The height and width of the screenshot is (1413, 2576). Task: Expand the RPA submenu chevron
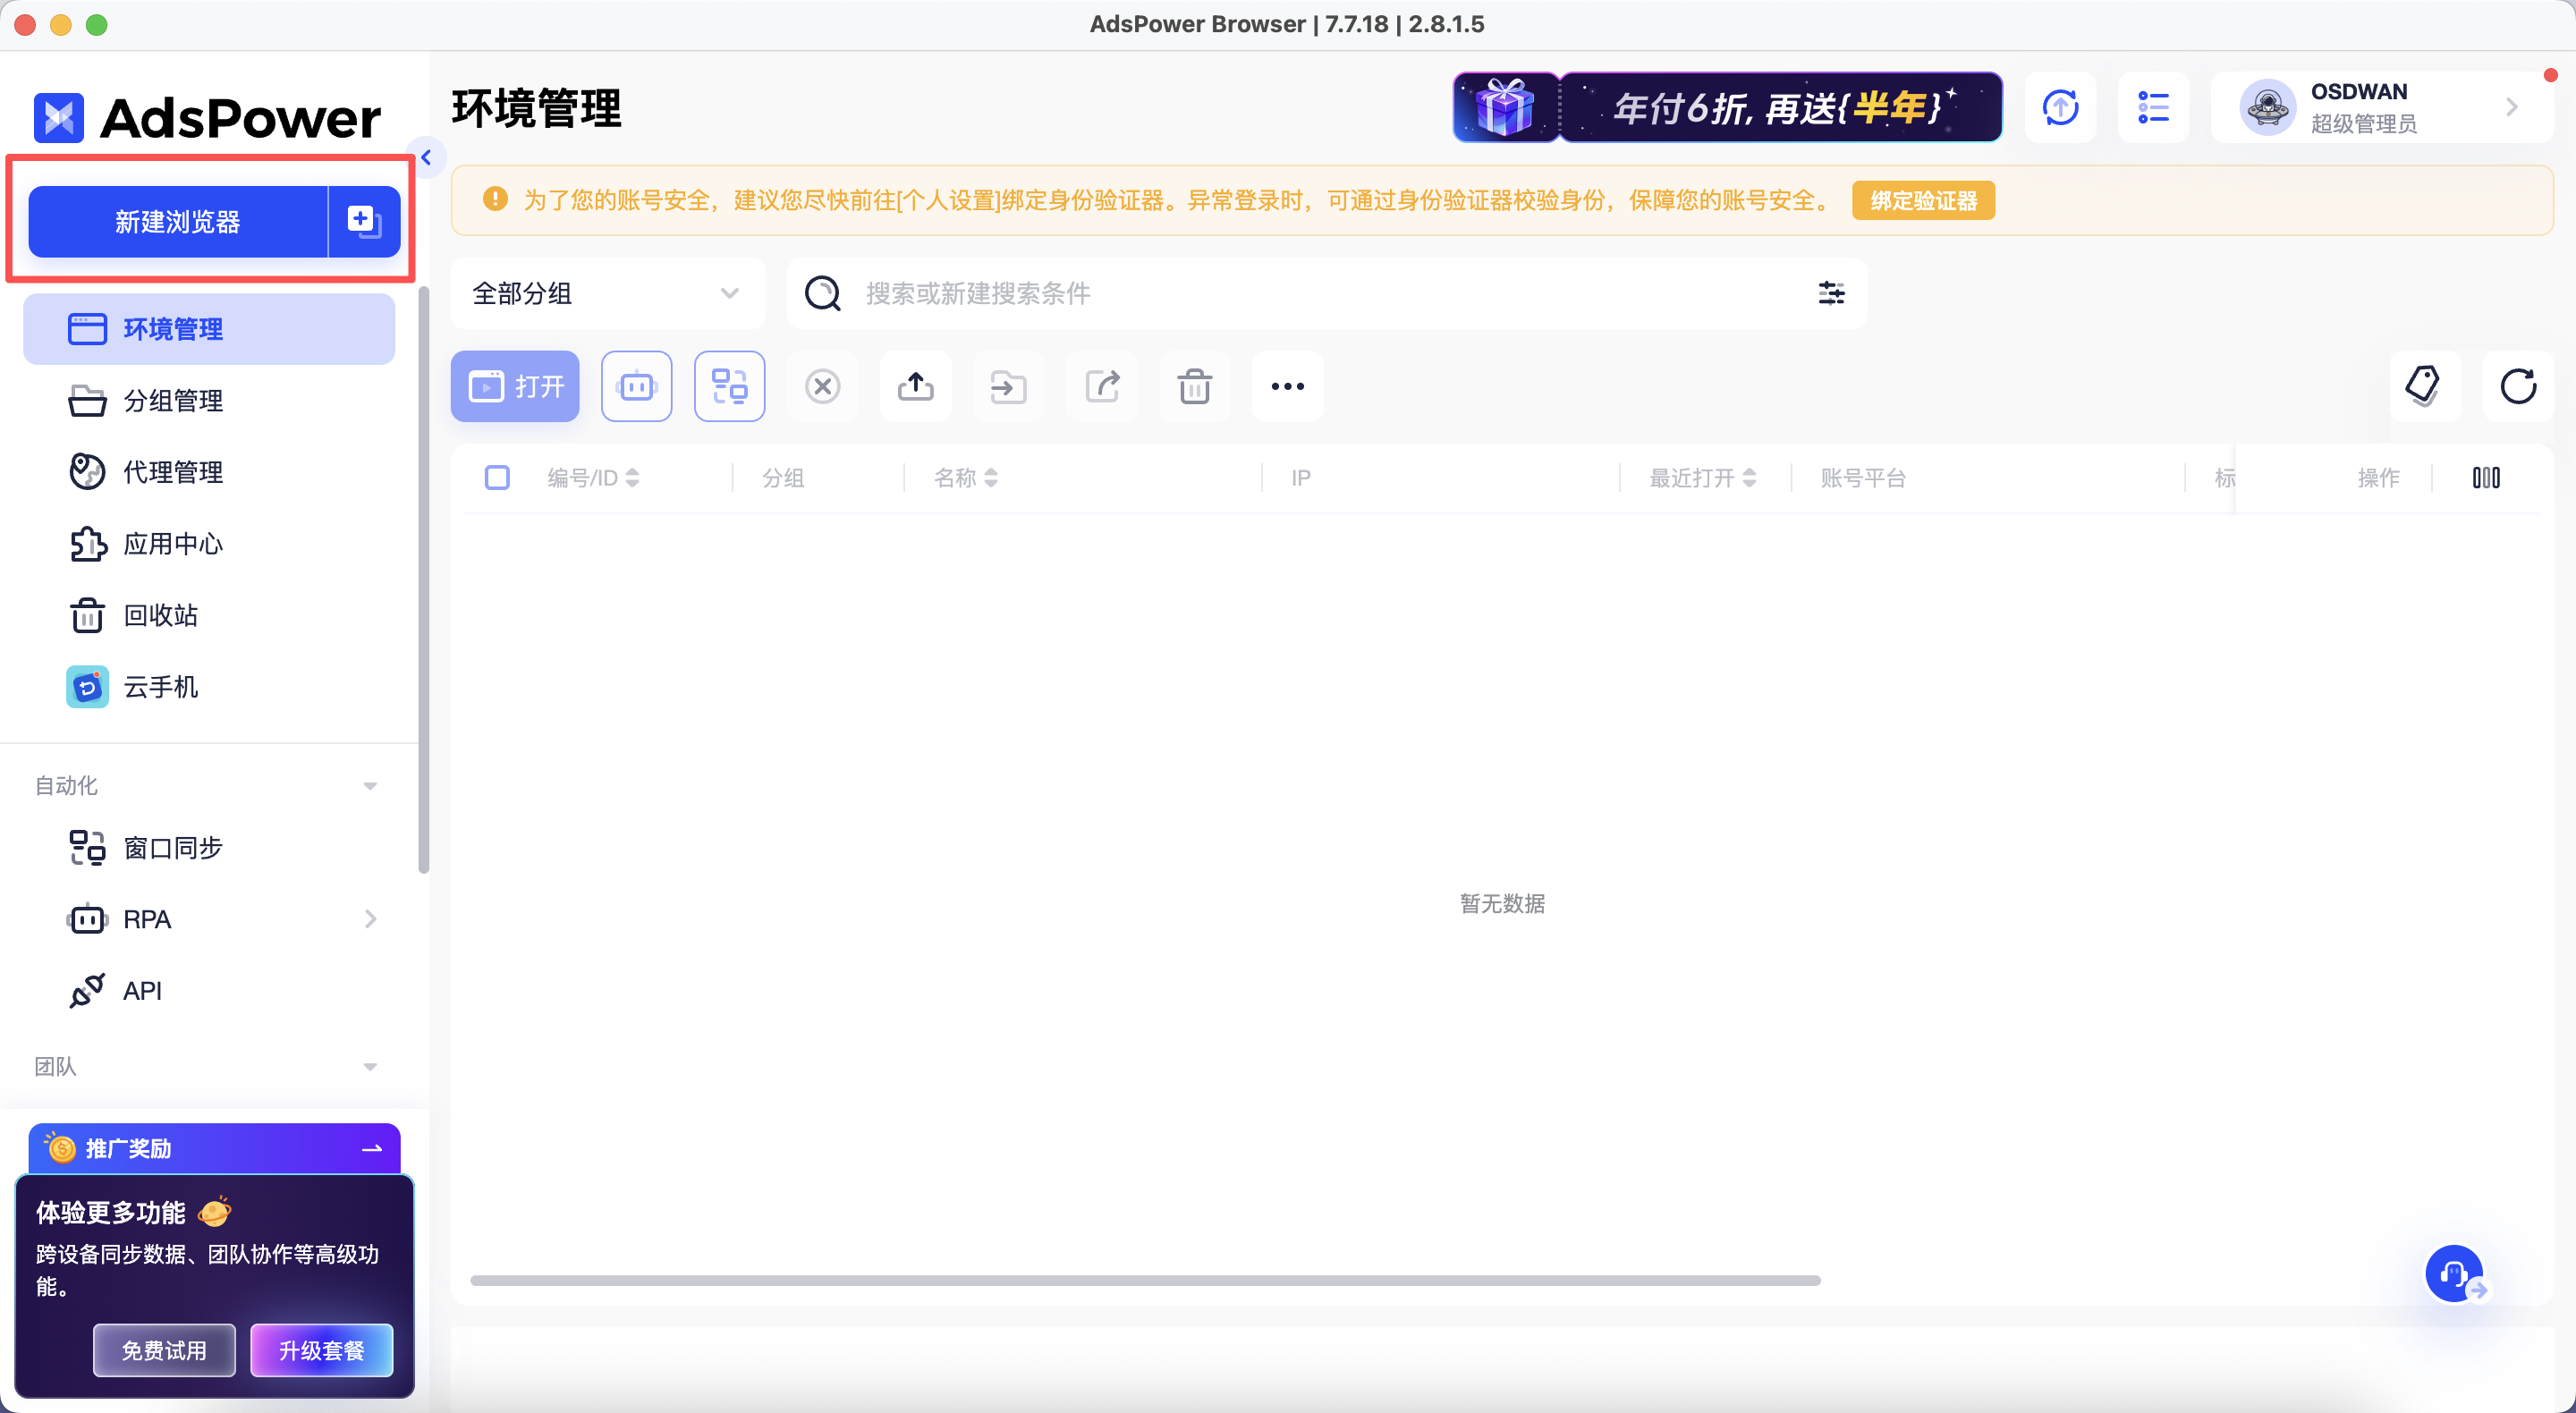point(370,919)
